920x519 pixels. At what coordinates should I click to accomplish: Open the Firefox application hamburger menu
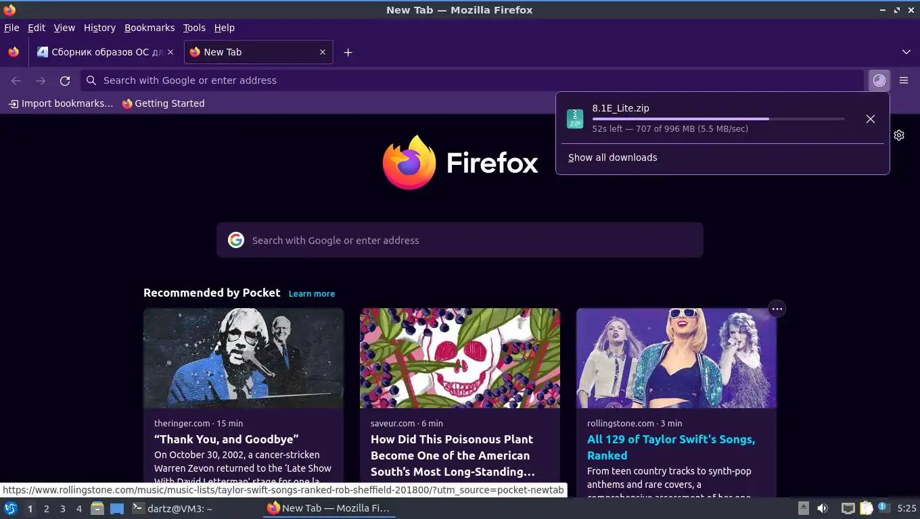[904, 80]
